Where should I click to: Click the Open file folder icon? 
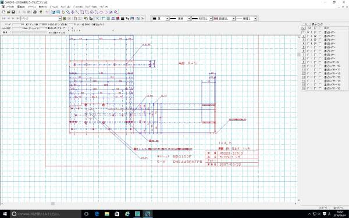(9, 12)
